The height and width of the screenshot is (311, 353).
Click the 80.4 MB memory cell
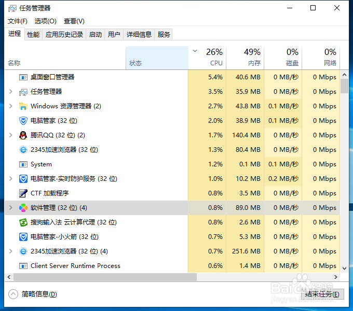pyautogui.click(x=245, y=150)
